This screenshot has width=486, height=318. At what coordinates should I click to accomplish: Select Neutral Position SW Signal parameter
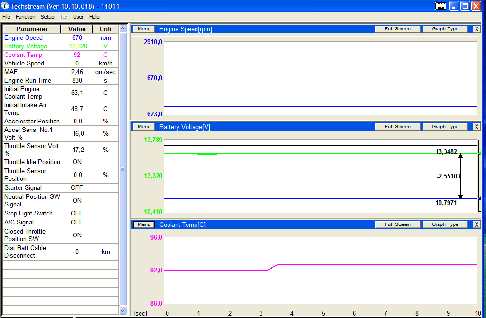pyautogui.click(x=61, y=201)
